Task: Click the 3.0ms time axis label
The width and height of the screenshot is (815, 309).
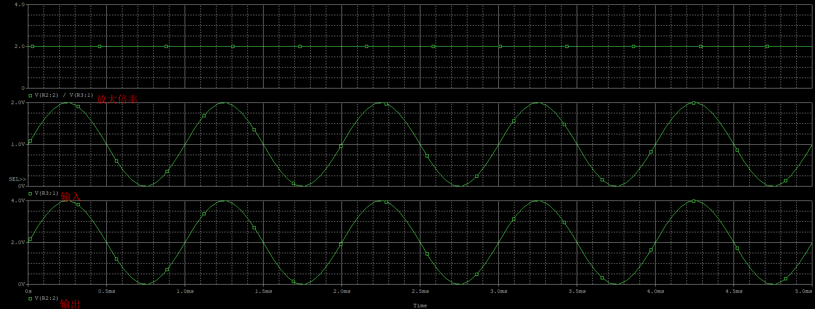Action: 499,291
